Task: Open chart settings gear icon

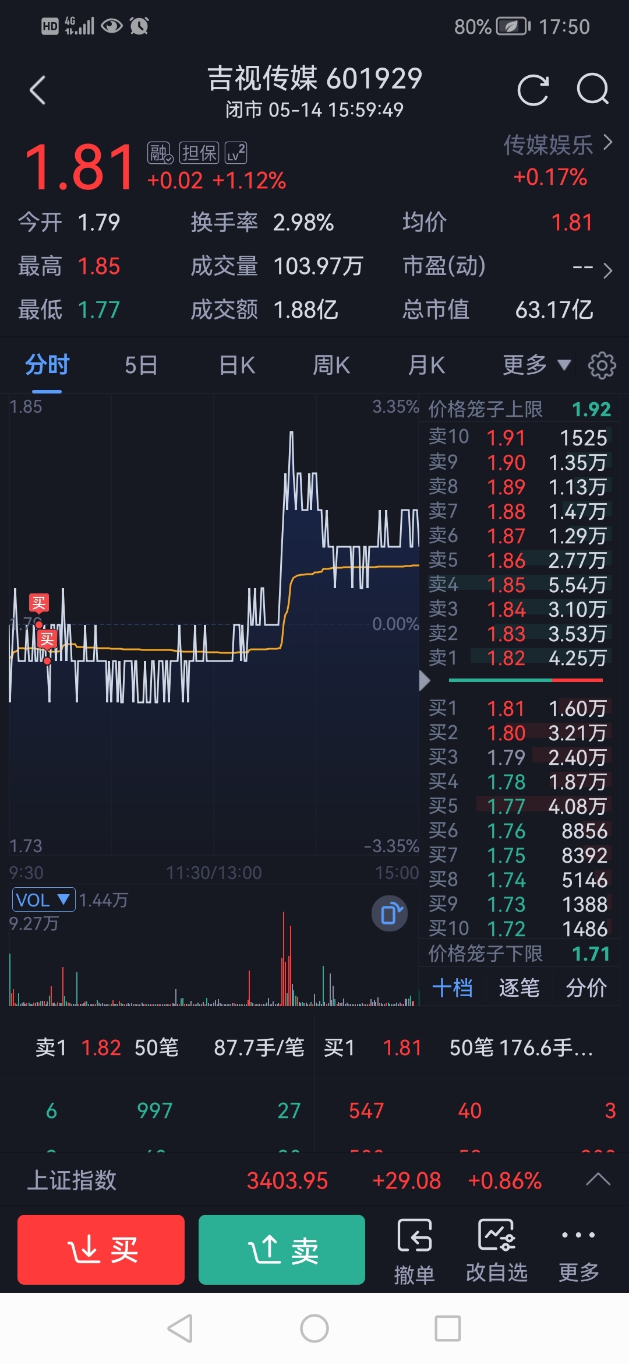Action: pyautogui.click(x=602, y=365)
